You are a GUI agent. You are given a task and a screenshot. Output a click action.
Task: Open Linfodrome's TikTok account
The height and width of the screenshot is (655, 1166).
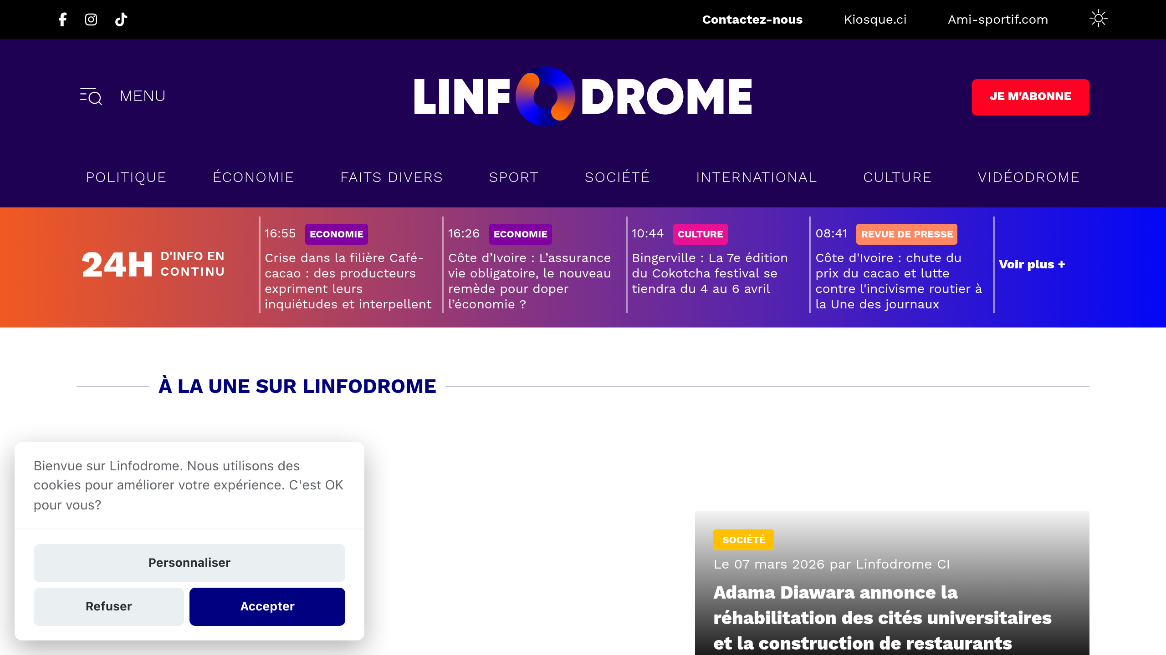tap(120, 19)
